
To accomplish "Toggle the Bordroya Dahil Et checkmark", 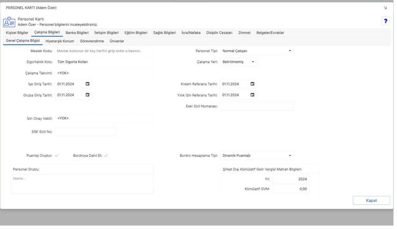I will (106, 155).
